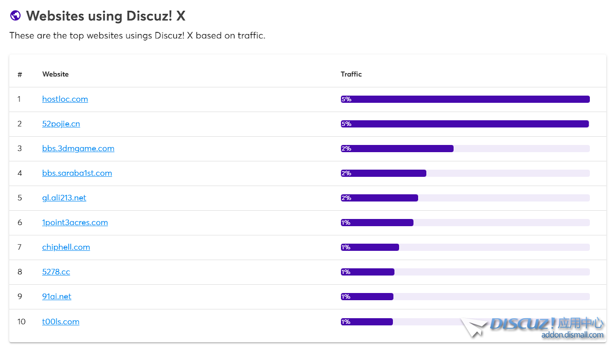Click the chiphell.com traffic progress bar

click(465, 247)
